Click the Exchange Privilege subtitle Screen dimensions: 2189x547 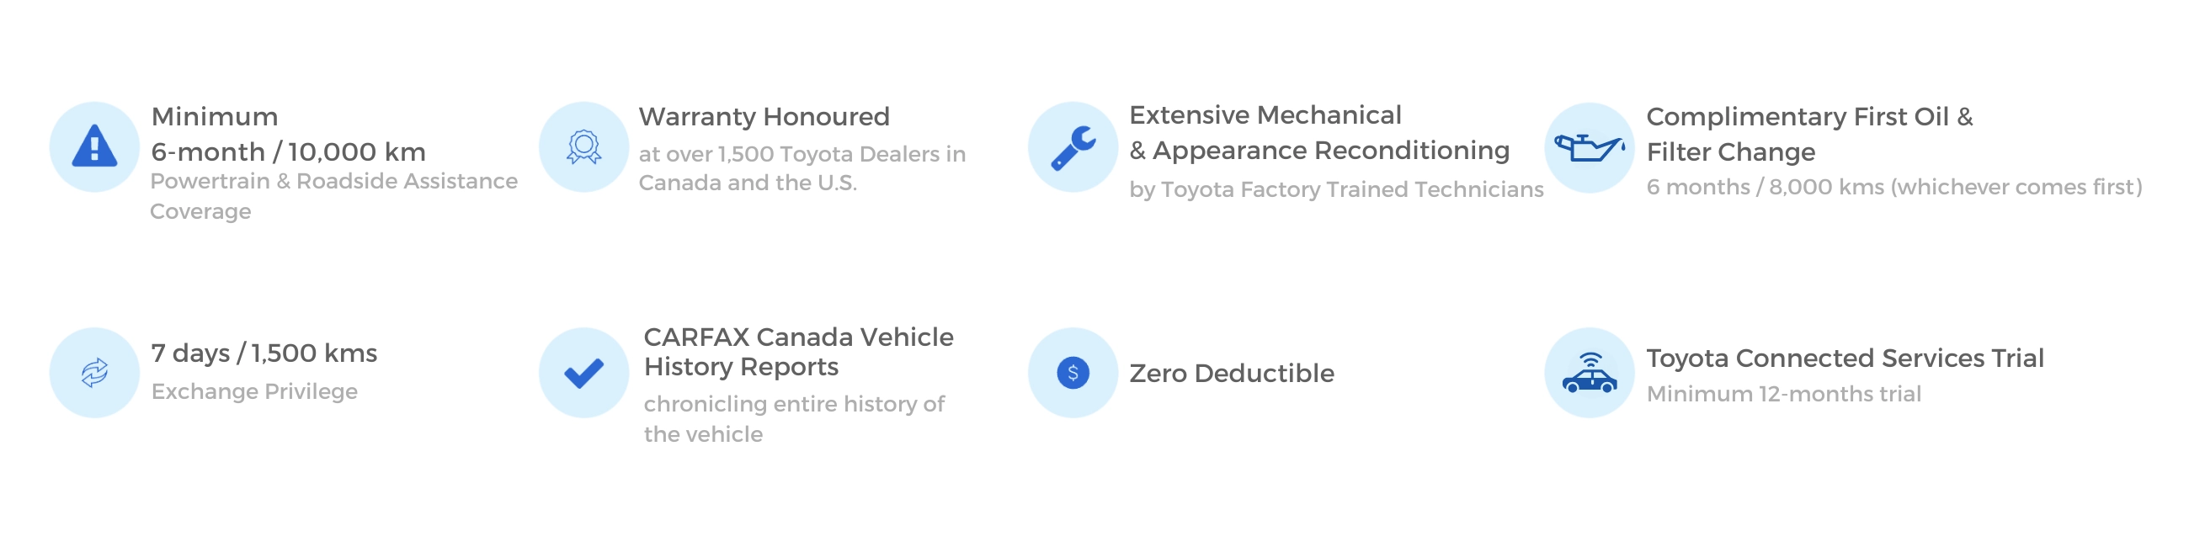(x=254, y=391)
